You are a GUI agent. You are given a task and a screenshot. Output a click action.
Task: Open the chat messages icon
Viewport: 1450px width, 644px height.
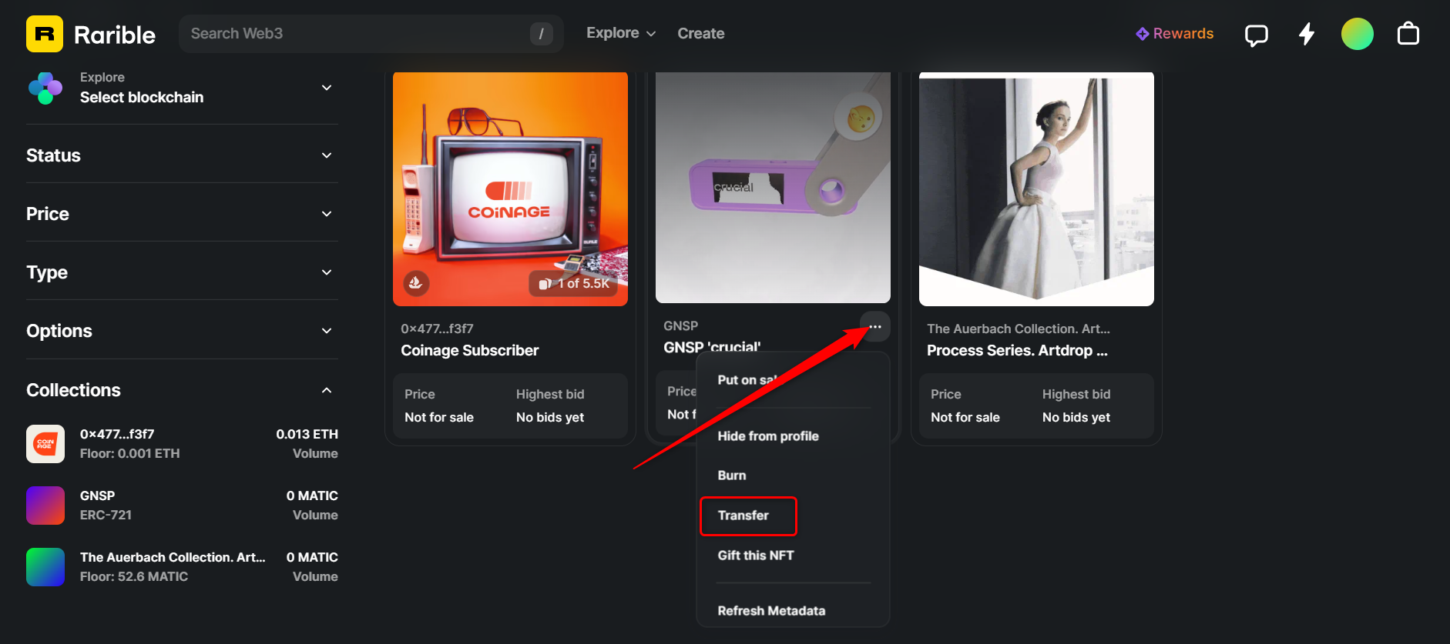click(1256, 35)
